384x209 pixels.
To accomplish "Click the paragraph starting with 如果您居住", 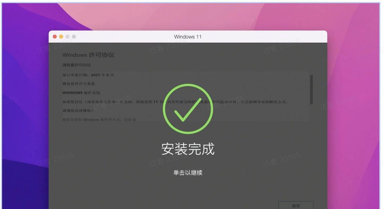I will [x=175, y=102].
